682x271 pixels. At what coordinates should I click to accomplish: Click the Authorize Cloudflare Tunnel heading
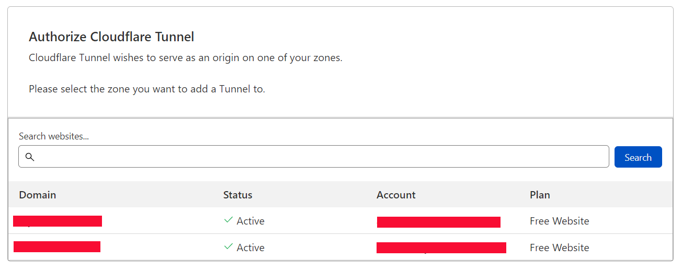[x=111, y=37]
